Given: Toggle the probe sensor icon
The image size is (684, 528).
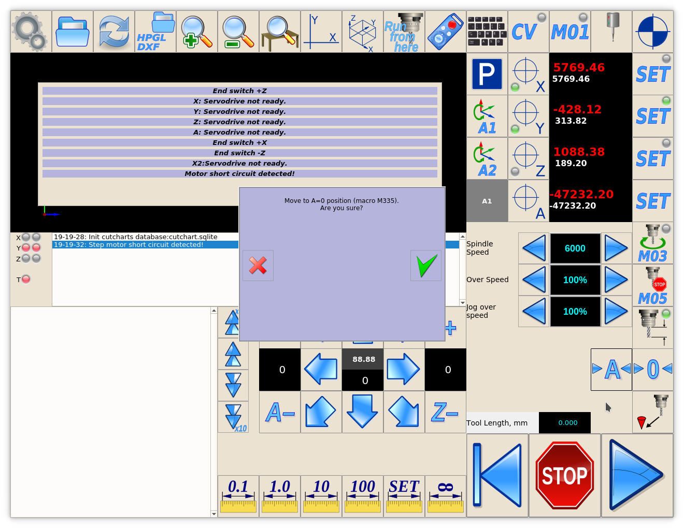Looking at the screenshot, I should [611, 32].
